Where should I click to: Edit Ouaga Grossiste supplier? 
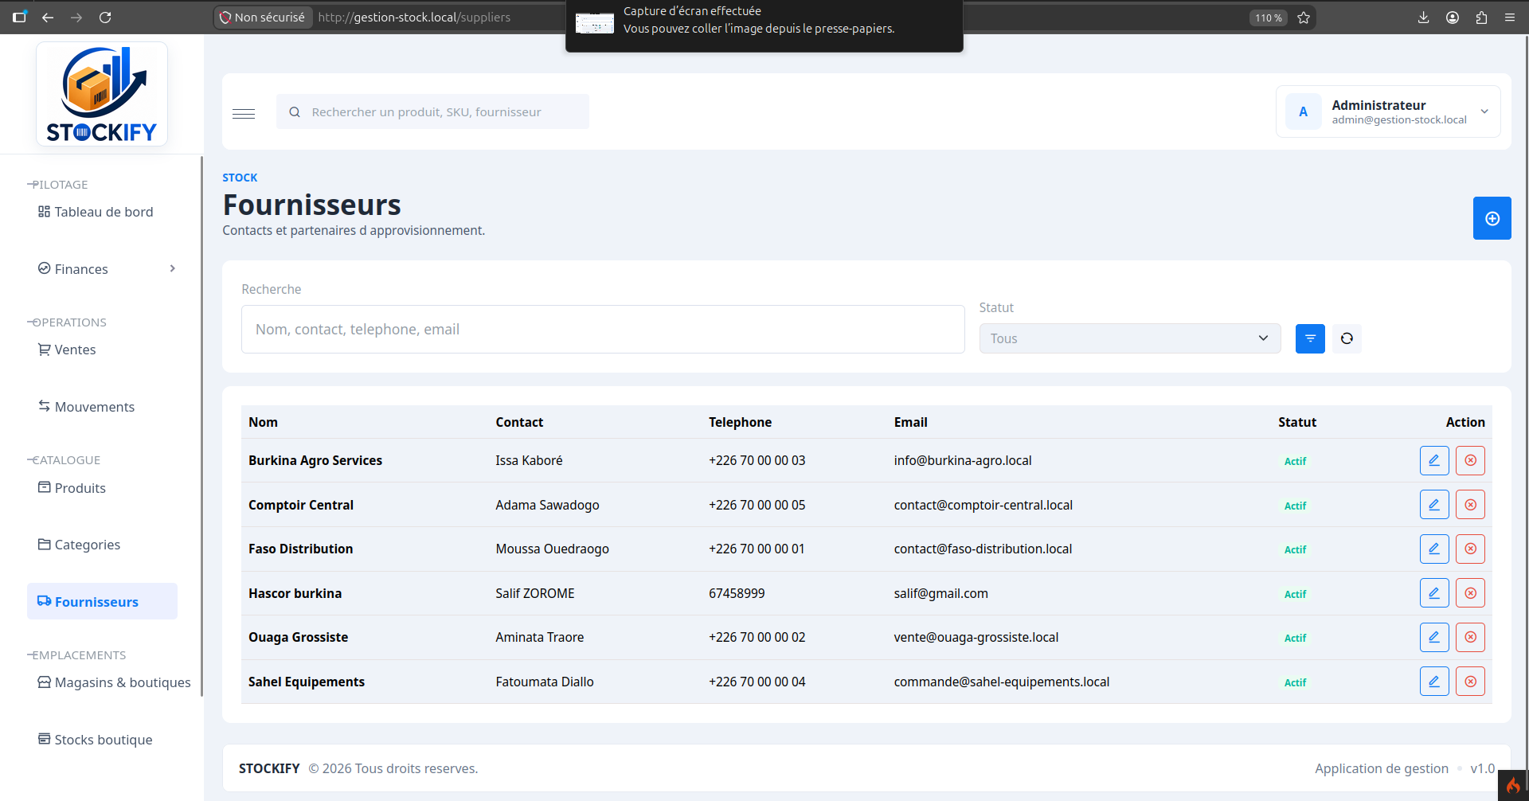pyautogui.click(x=1433, y=637)
